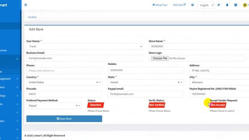Collapse the expanded sidebar menu chevron

point(17,59)
